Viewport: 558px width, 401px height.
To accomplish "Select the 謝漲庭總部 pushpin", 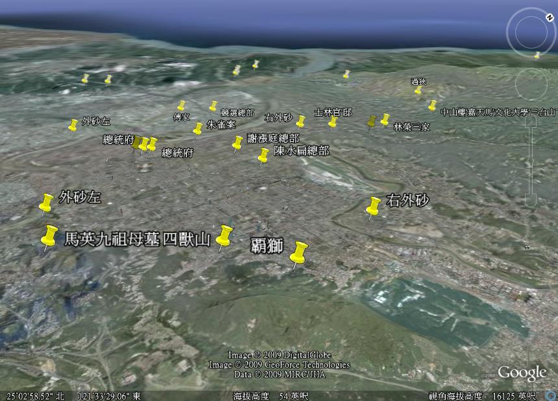I will [x=237, y=143].
